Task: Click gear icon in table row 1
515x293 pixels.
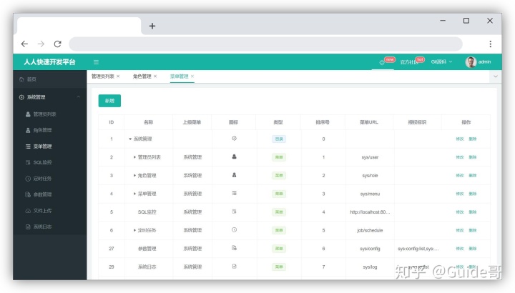Action: coord(234,139)
